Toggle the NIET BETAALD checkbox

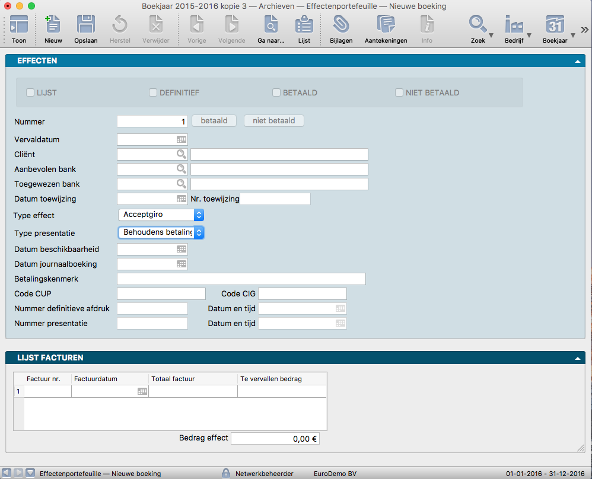[399, 92]
